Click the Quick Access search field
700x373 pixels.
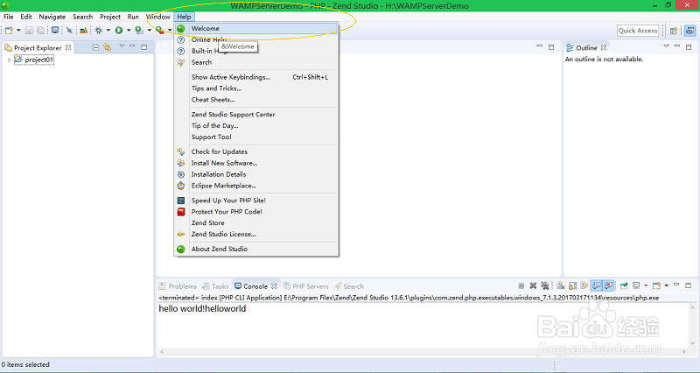click(x=638, y=31)
